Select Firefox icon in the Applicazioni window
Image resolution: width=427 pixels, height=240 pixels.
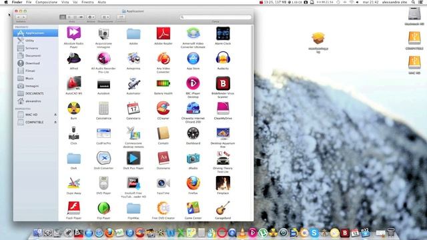pyautogui.click(x=193, y=183)
